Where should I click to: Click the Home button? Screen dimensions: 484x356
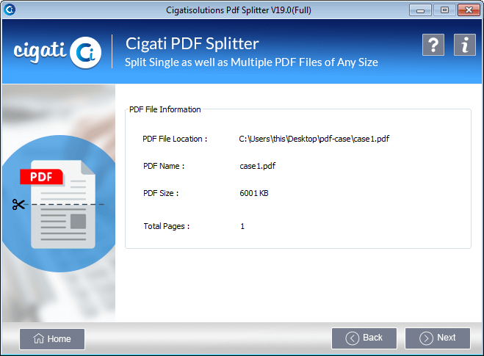52,338
